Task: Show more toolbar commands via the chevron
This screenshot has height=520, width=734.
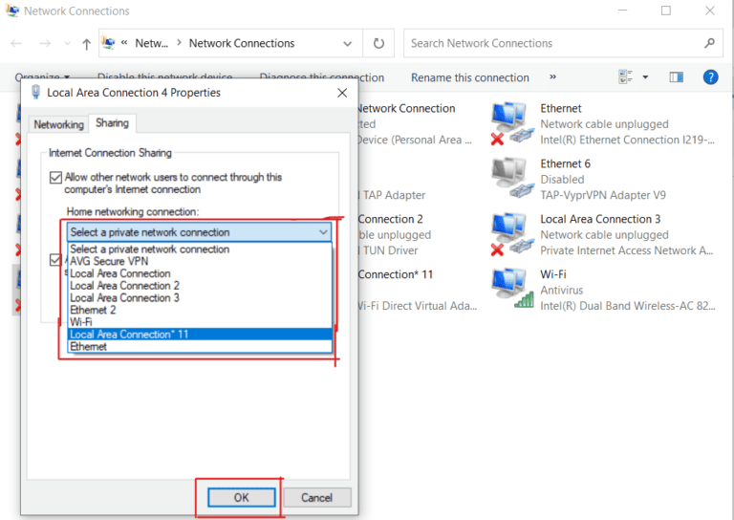Action: tap(552, 77)
